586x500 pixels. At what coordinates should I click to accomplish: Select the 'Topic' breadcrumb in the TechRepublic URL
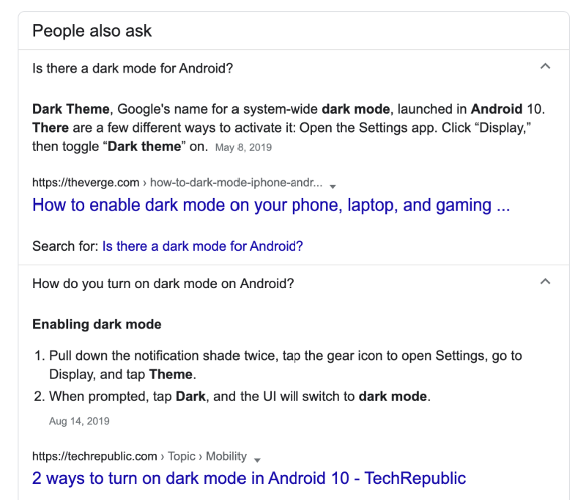(x=181, y=456)
